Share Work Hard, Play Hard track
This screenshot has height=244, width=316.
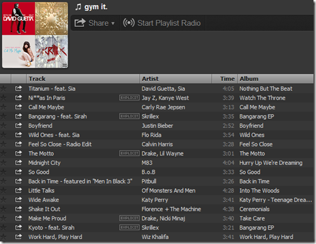[x=18, y=236]
